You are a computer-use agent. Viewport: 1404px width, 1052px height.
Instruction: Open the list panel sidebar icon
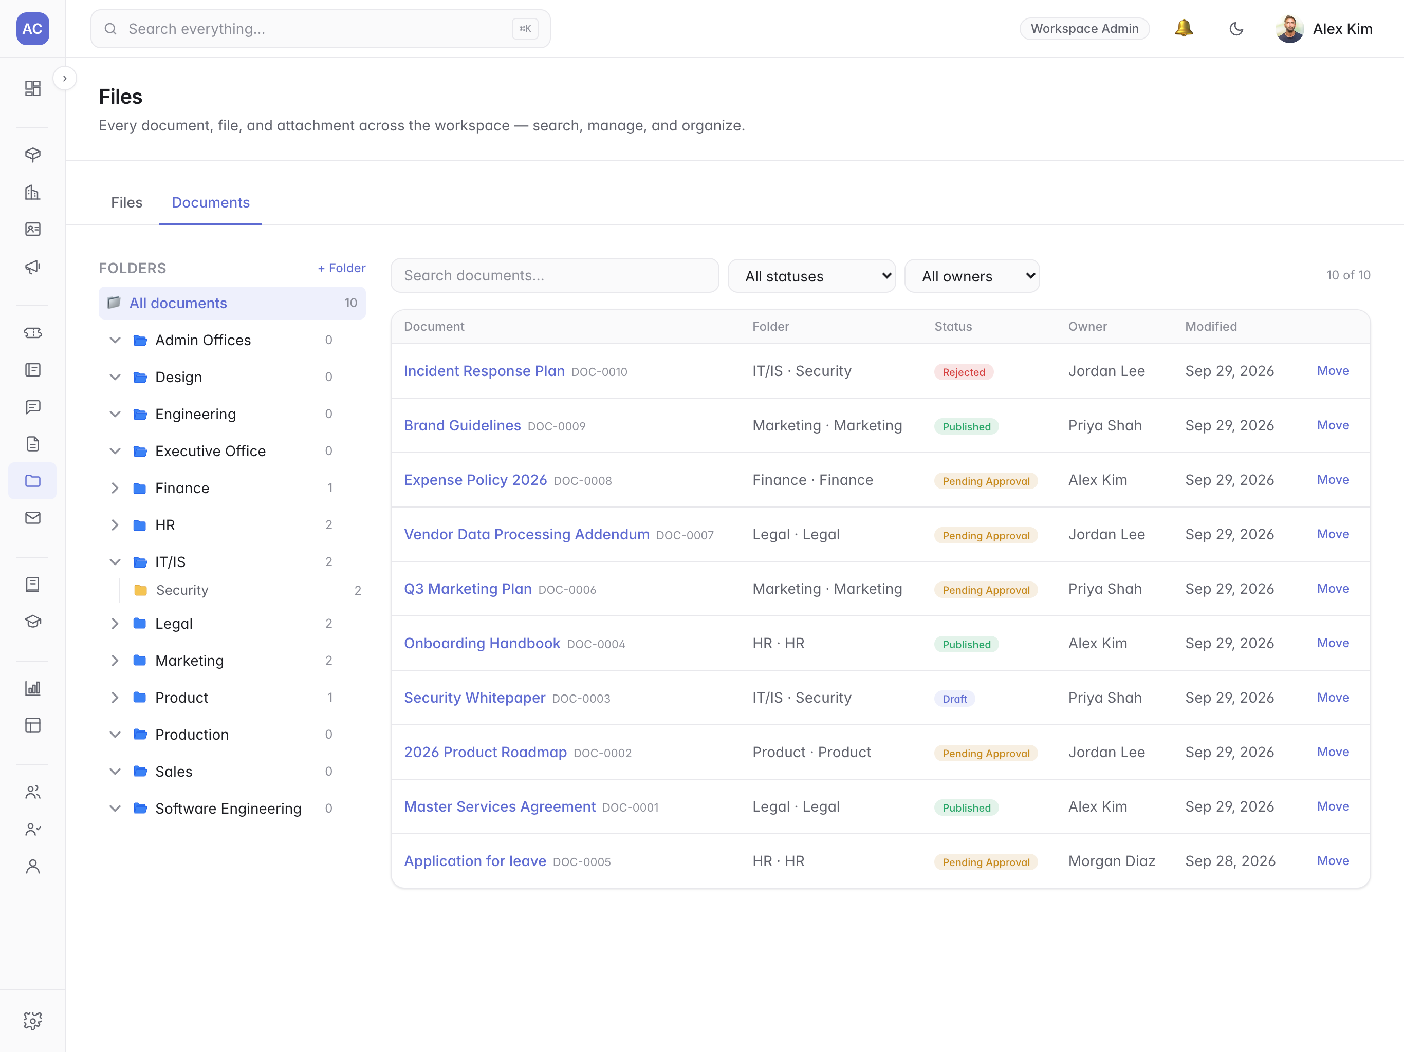(32, 370)
